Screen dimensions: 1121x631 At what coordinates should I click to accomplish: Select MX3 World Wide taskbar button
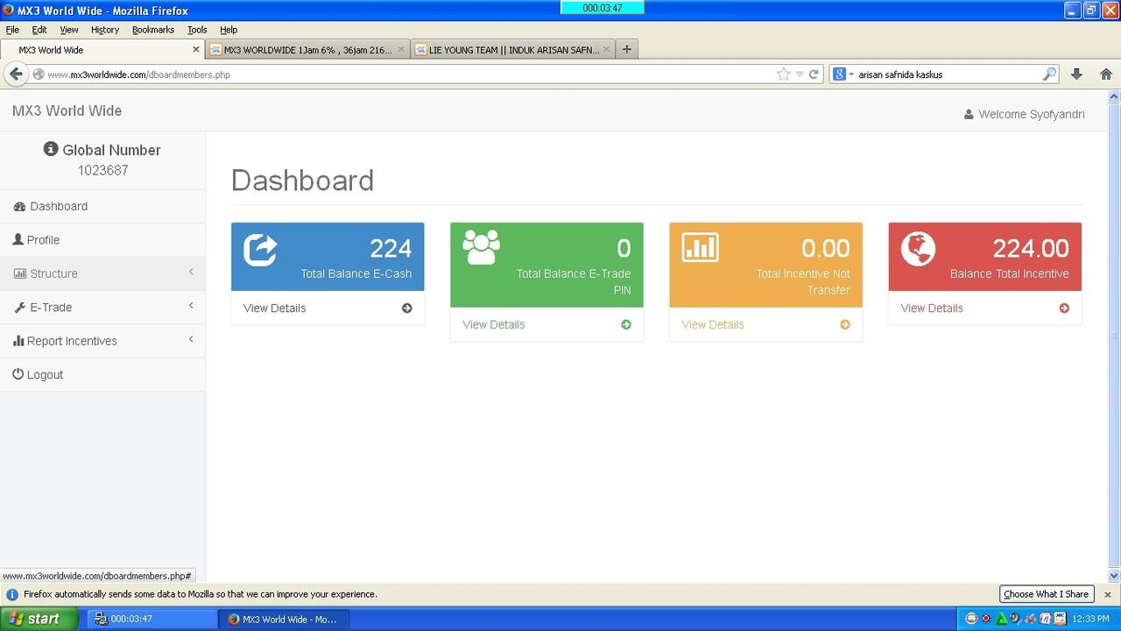click(x=283, y=619)
